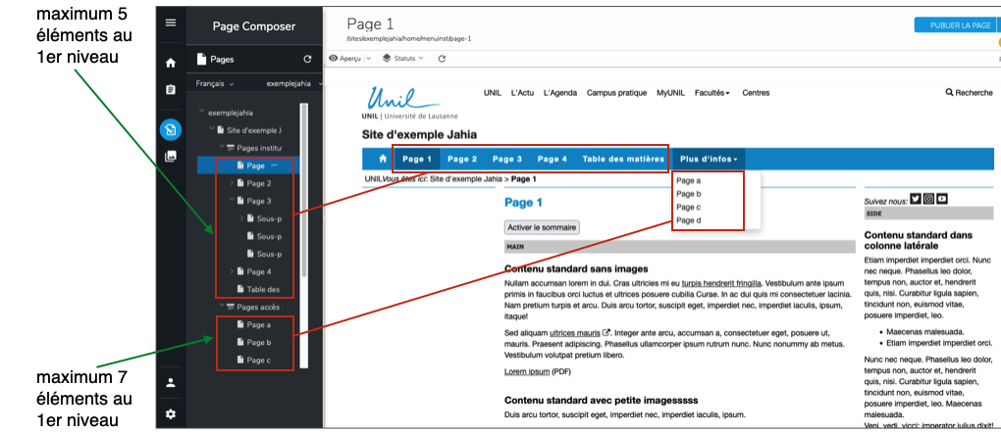Expand the Page 2 tree node
This screenshot has height=433, width=1001.
click(x=232, y=183)
